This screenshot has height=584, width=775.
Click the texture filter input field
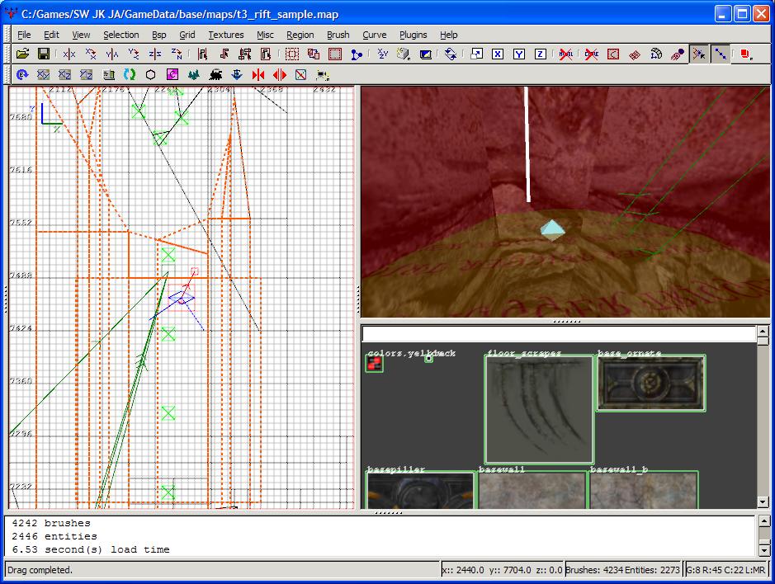pyautogui.click(x=559, y=334)
